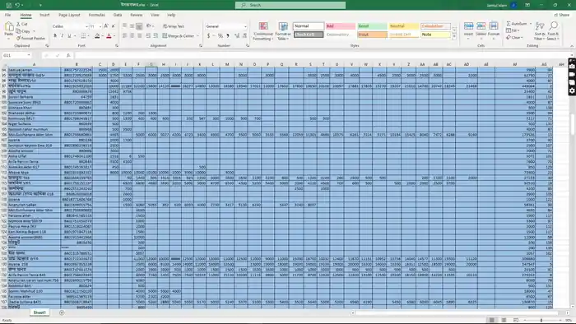Click Increase Decimal icon
This screenshot has width=576, height=324.
point(237,36)
